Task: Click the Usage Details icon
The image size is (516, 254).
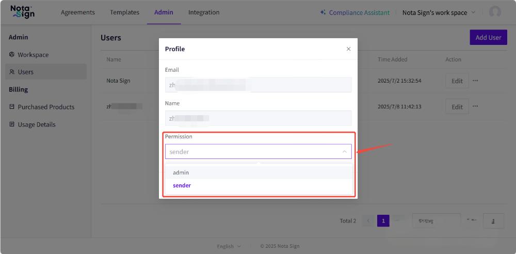Action: click(12, 124)
